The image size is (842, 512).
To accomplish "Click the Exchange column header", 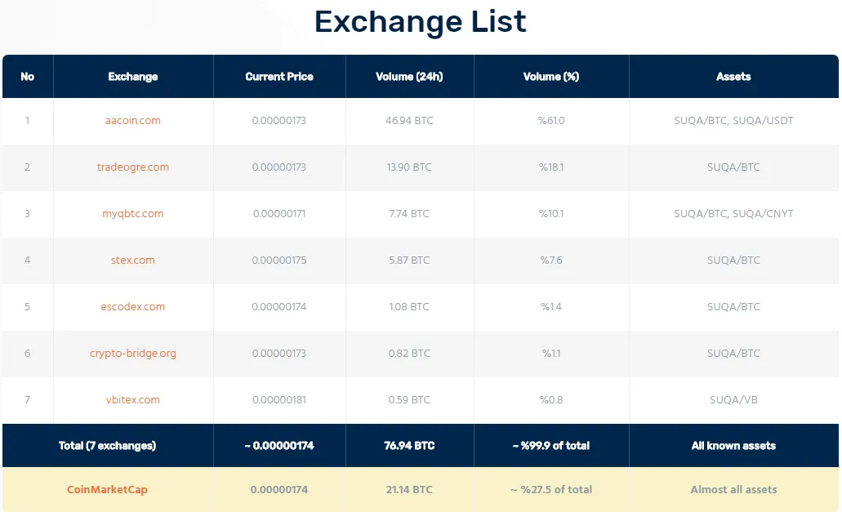I will [132, 76].
